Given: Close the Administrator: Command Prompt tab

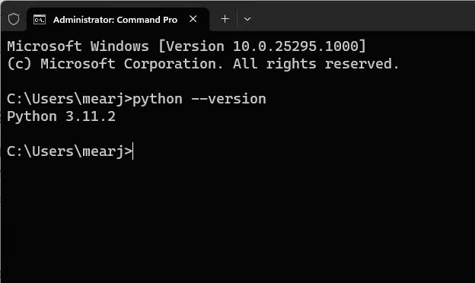Looking at the screenshot, I should [193, 19].
